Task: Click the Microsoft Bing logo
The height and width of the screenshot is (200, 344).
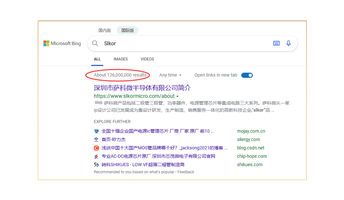Action: (62, 43)
